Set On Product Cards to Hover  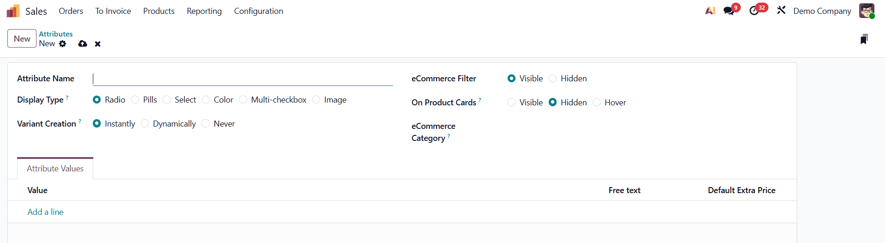597,103
